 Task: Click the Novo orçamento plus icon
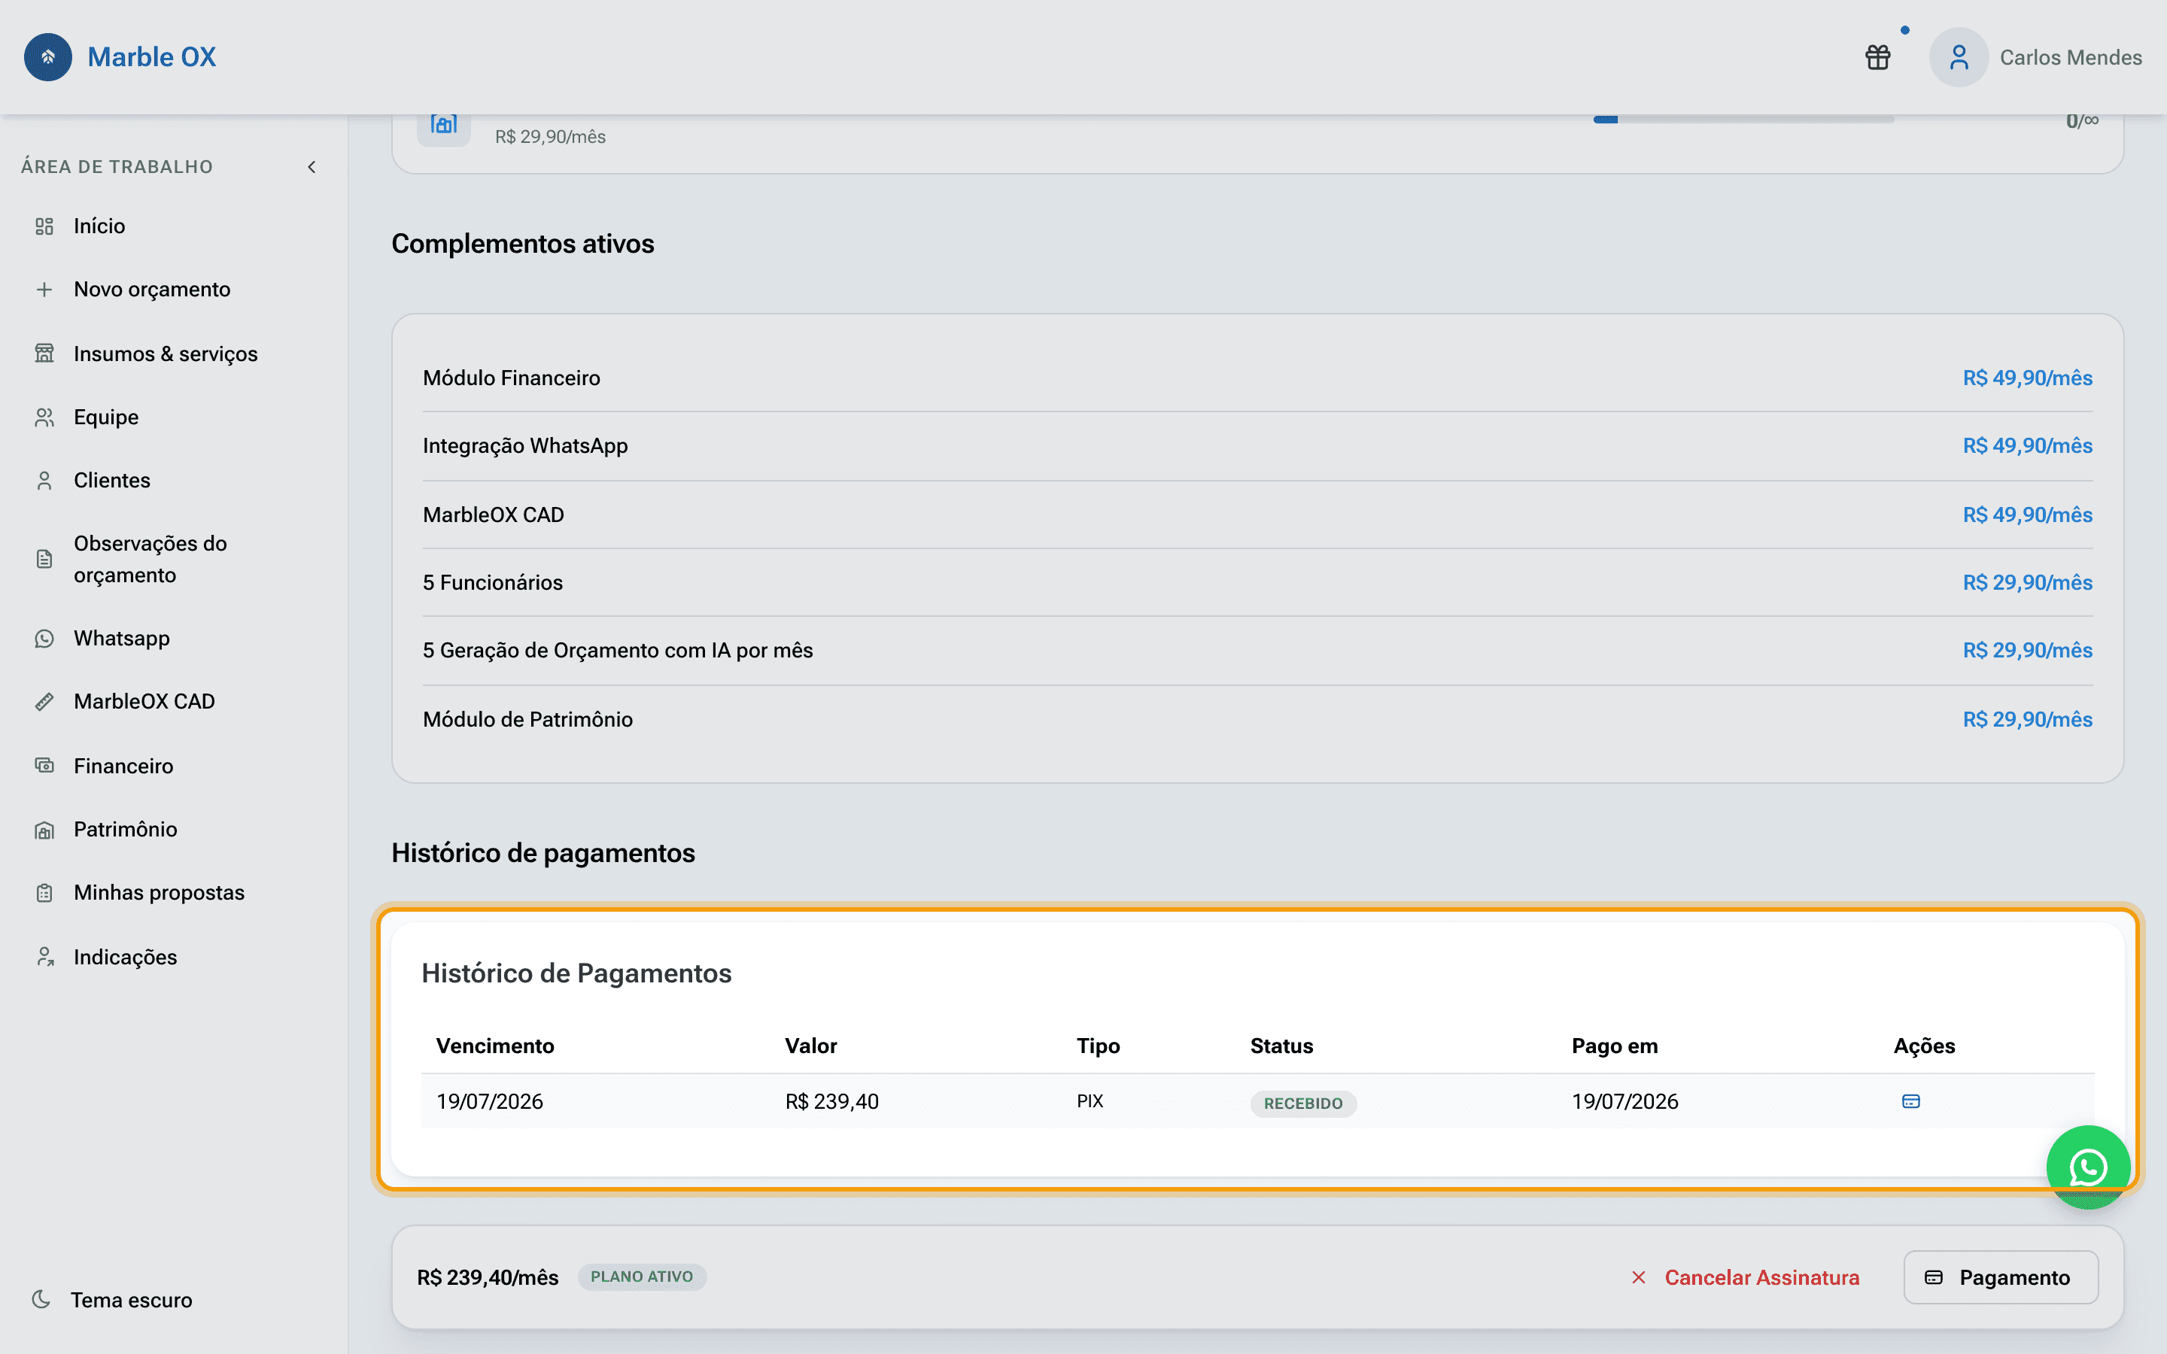[45, 290]
